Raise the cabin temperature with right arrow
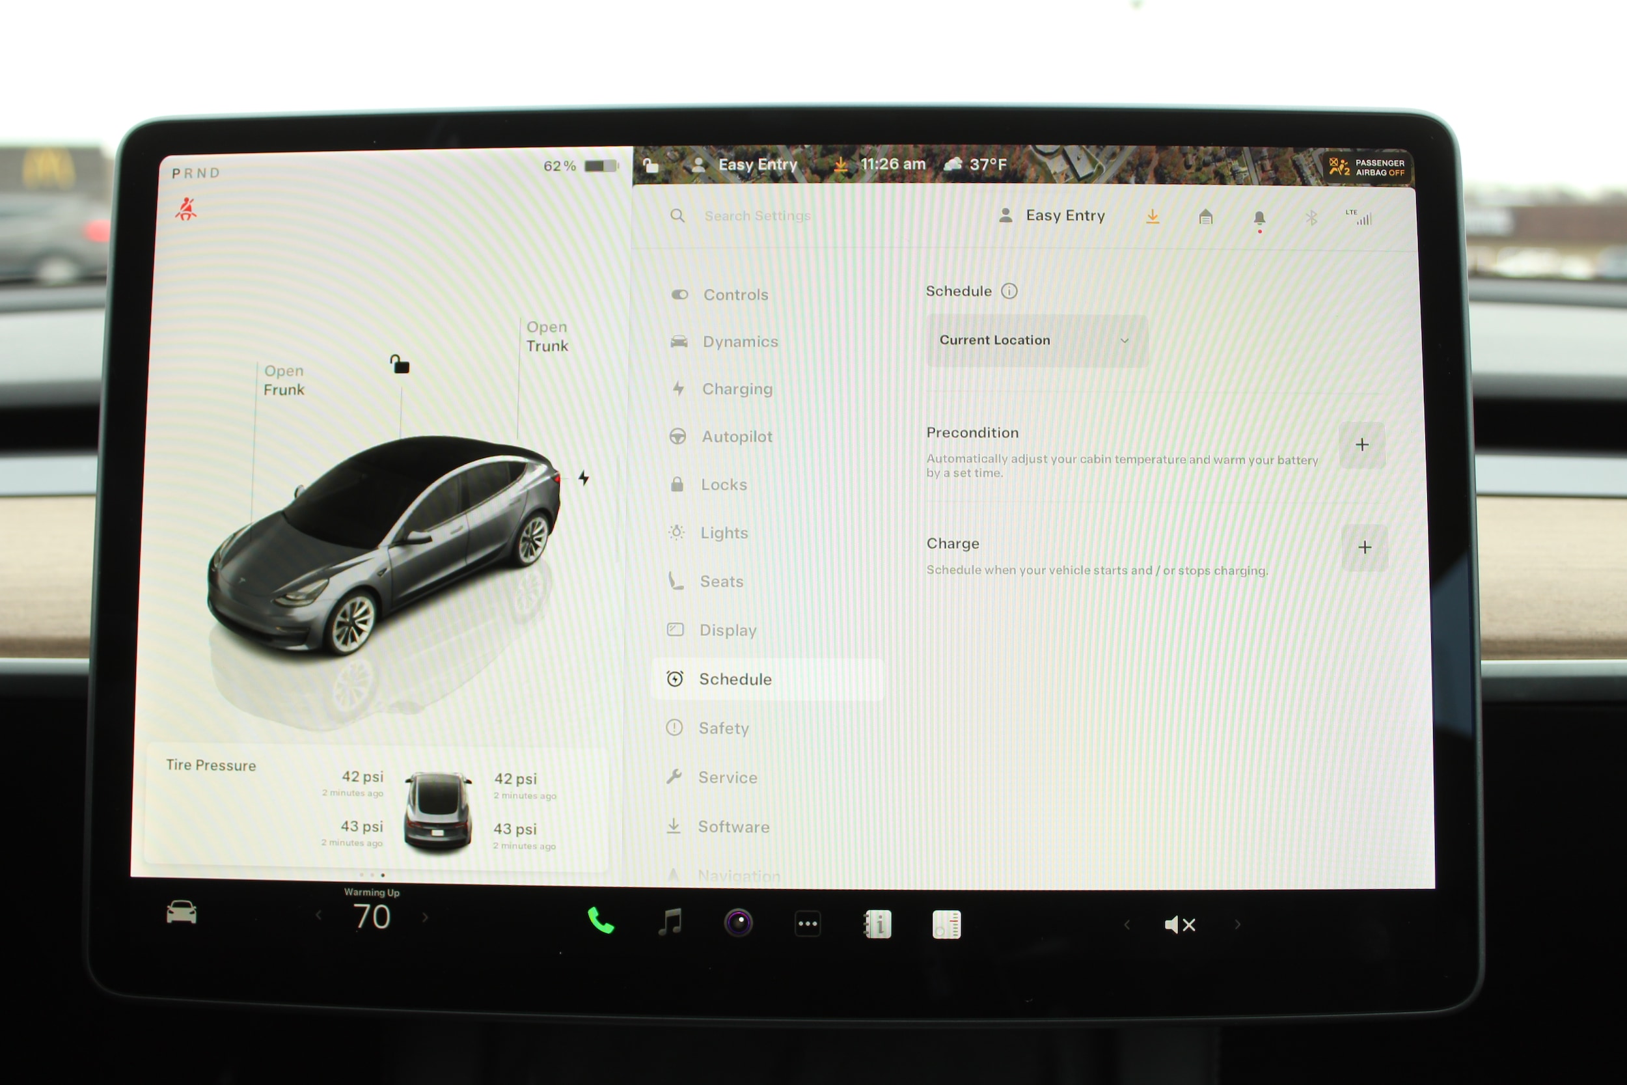 tap(426, 918)
